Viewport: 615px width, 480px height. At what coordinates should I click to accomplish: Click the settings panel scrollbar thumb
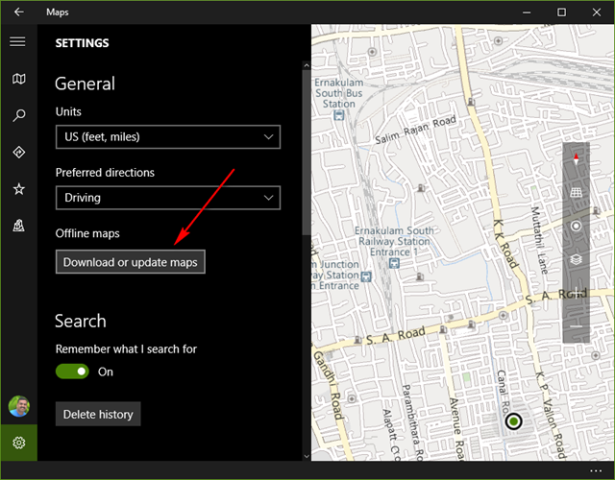[307, 153]
